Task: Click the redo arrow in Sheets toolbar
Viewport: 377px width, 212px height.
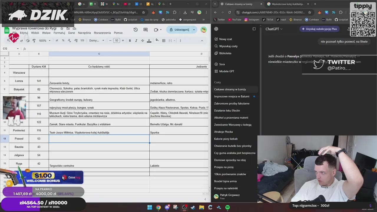Action: pyautogui.click(x=22, y=41)
